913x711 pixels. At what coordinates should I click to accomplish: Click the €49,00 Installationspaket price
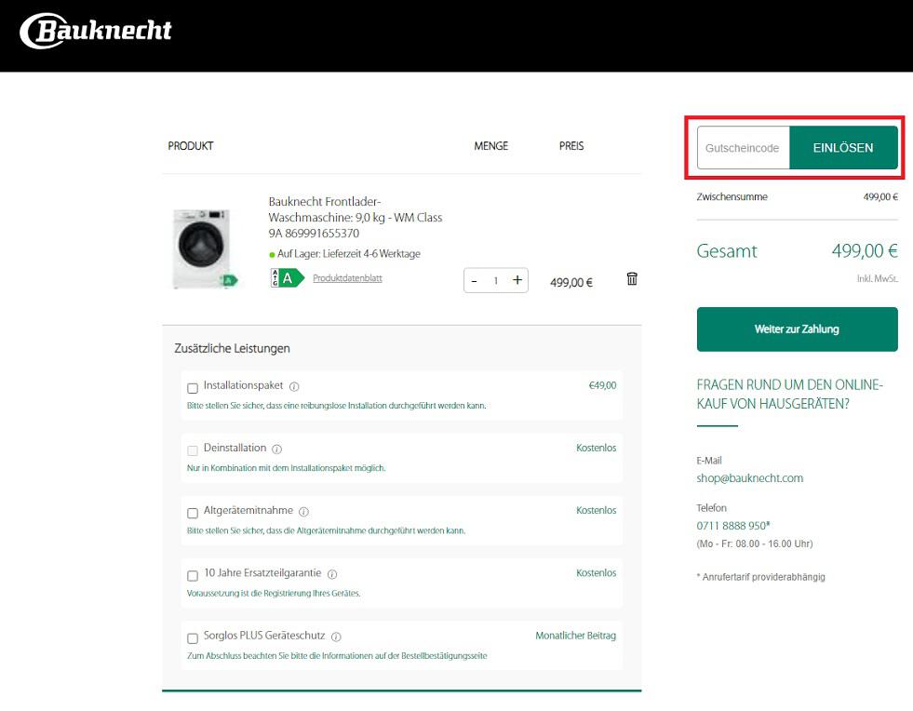click(x=603, y=385)
